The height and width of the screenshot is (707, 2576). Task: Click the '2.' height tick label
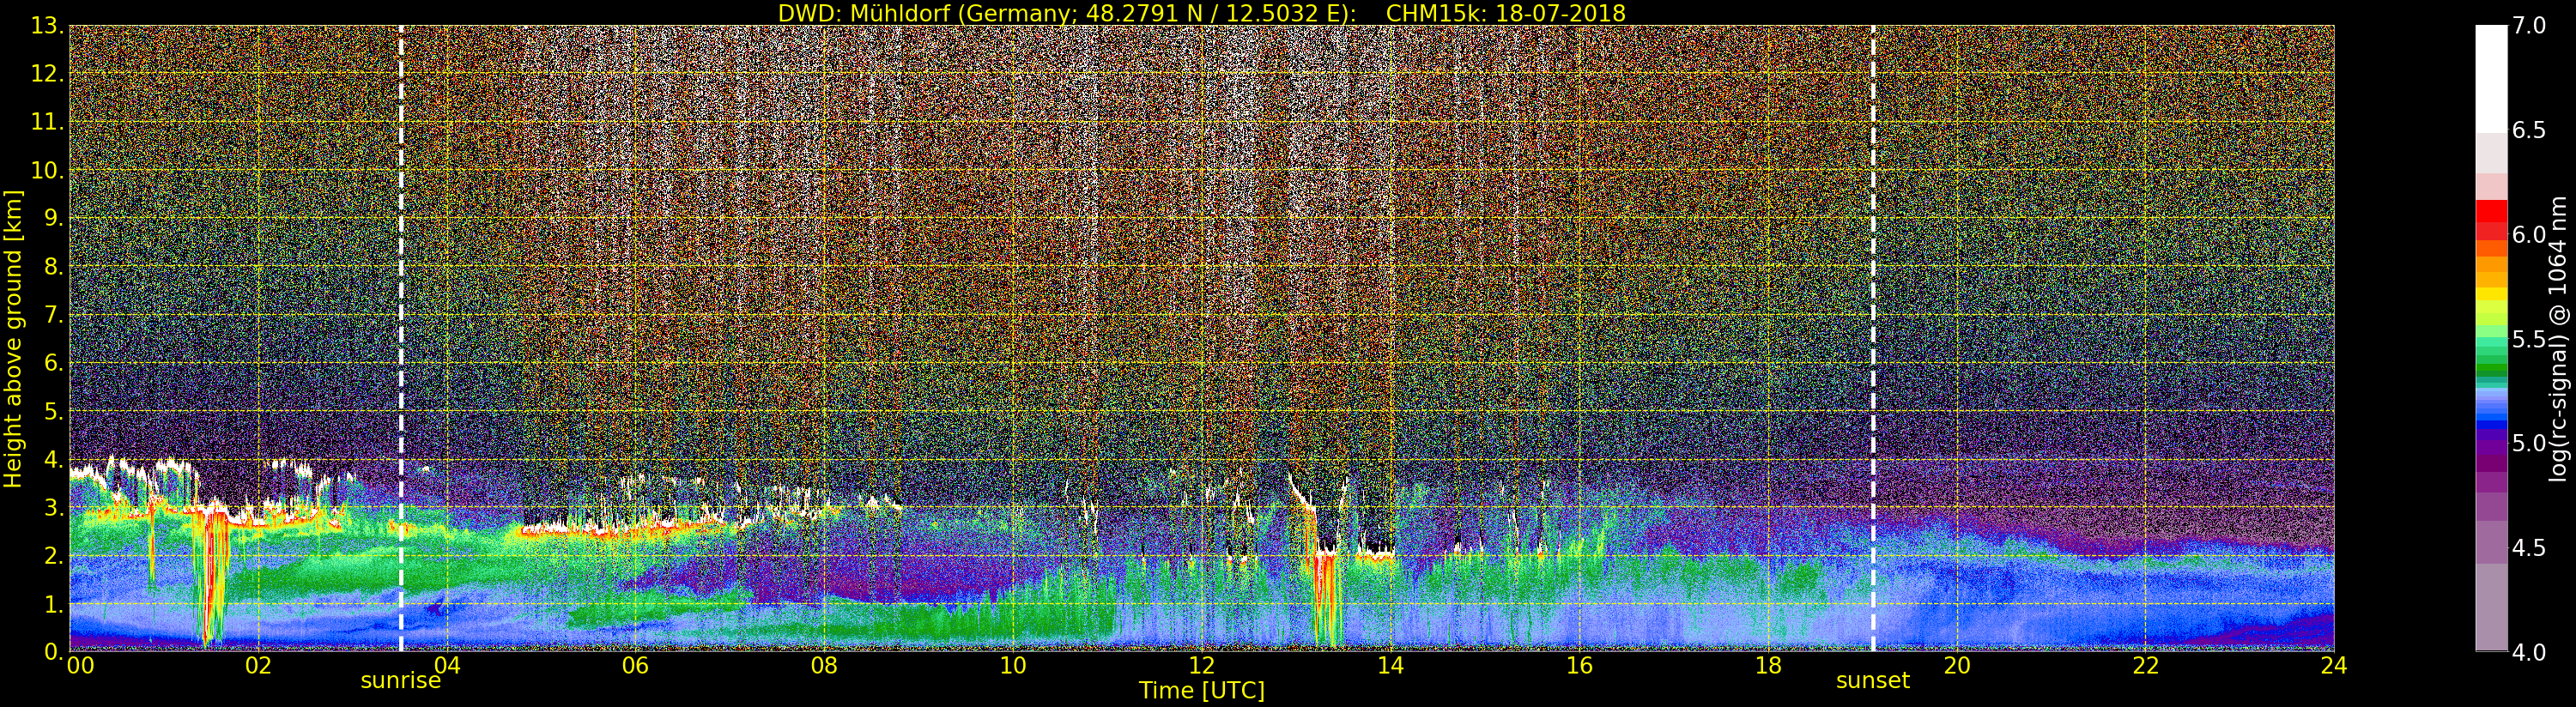(x=53, y=555)
